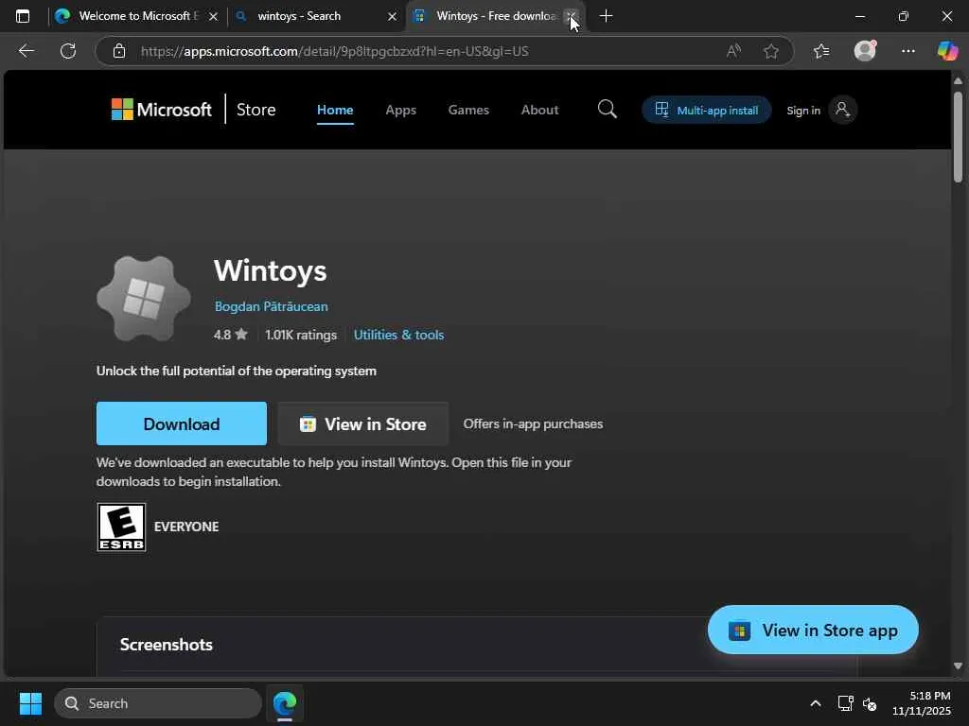The height and width of the screenshot is (726, 969).
Task: Refresh the current page
Action: (68, 51)
